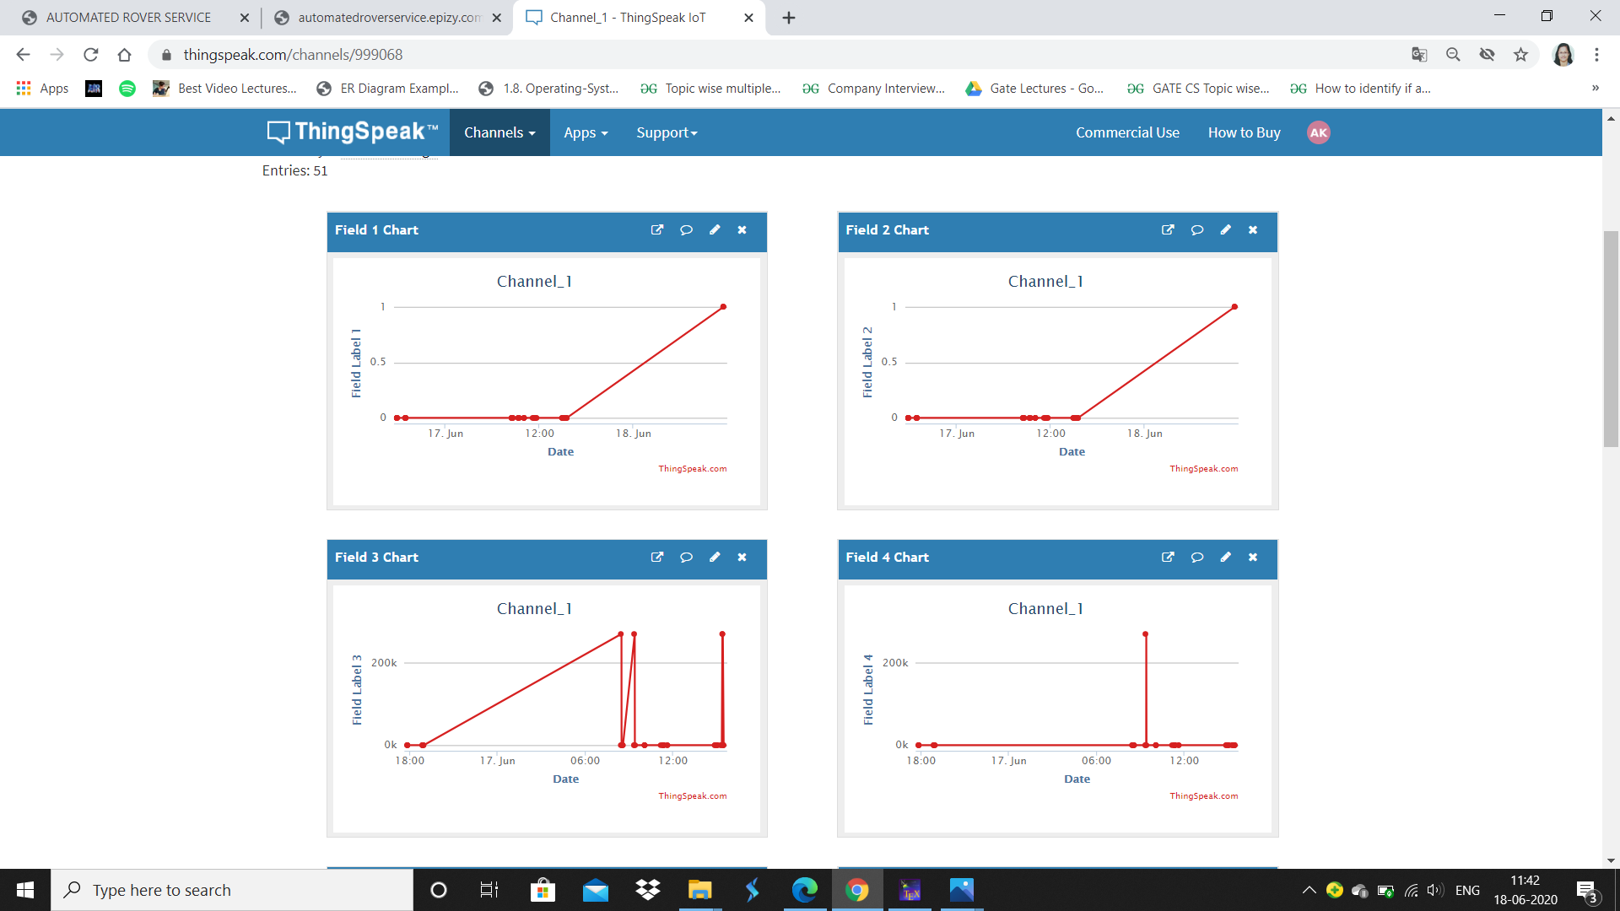Screen dimensions: 1620x911
Task: Edit Field 1 Chart options pencil
Action: pos(715,229)
